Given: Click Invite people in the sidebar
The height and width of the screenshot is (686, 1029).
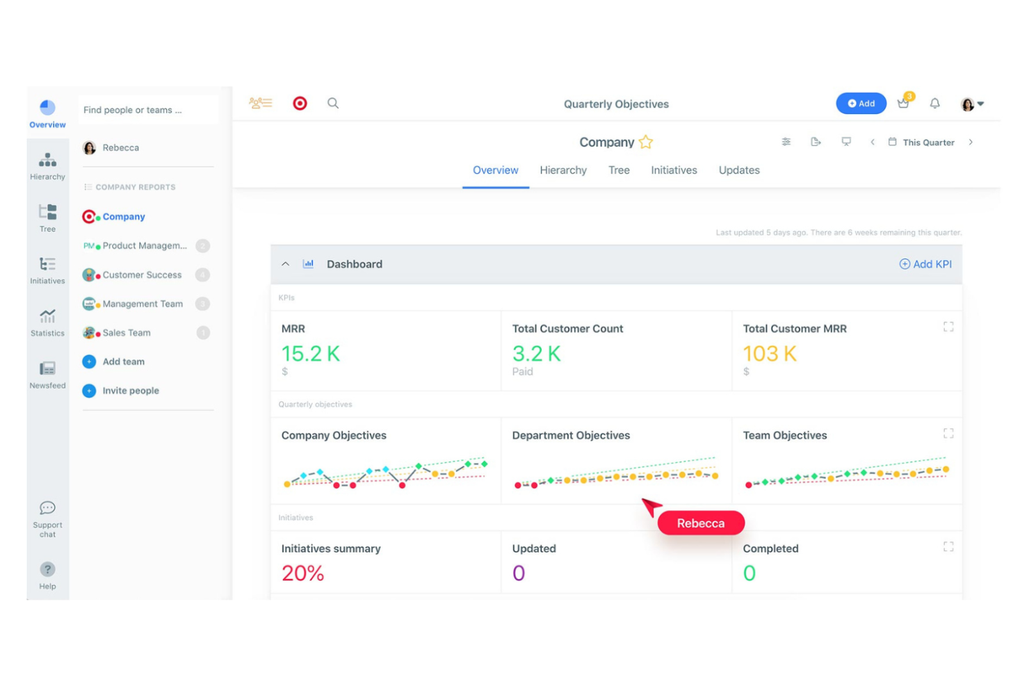Looking at the screenshot, I should coord(129,391).
